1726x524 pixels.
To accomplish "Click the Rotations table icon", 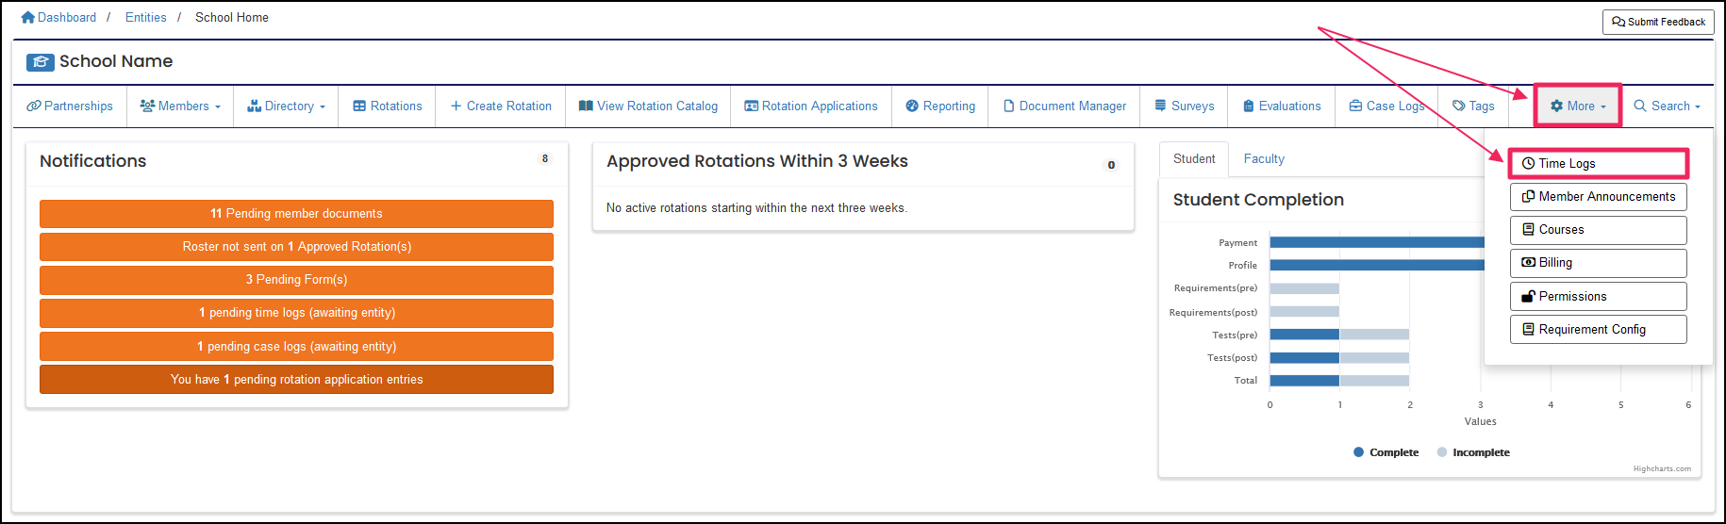I will 359,106.
